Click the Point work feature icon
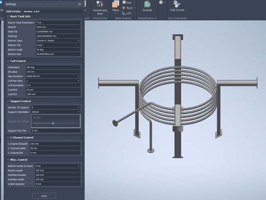 tap(123, 8)
